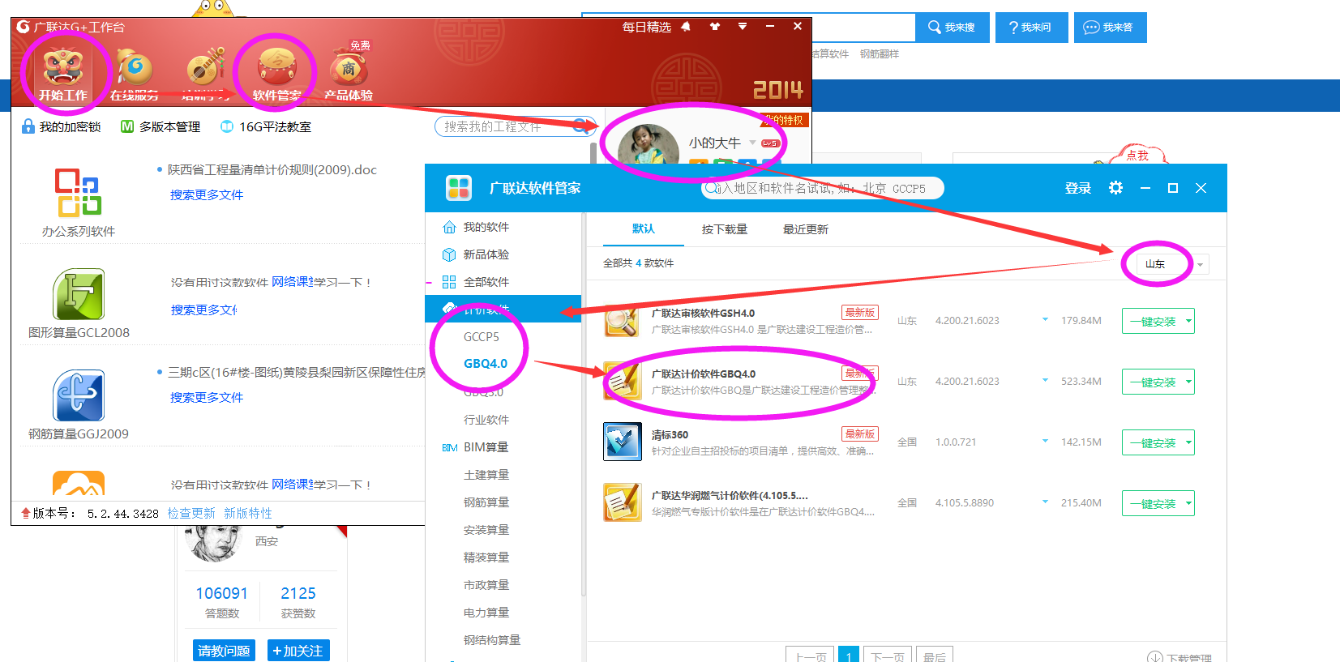The height and width of the screenshot is (662, 1340).
Task: Click 检查更新 link in workbench footer
Action: pos(191,513)
